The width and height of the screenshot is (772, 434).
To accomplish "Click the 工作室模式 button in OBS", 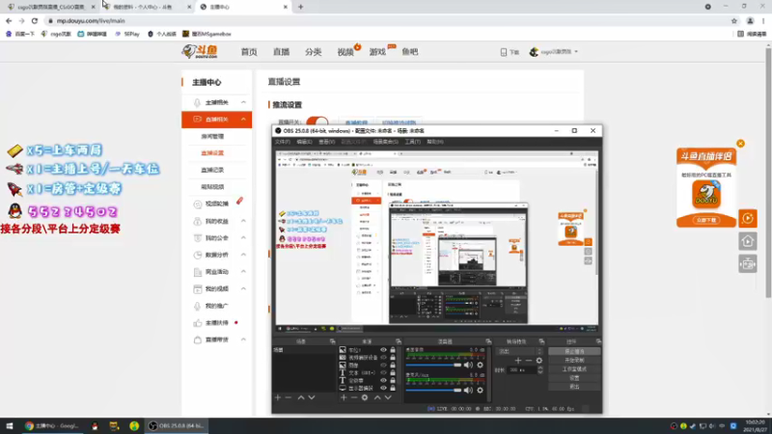I will click(x=574, y=369).
